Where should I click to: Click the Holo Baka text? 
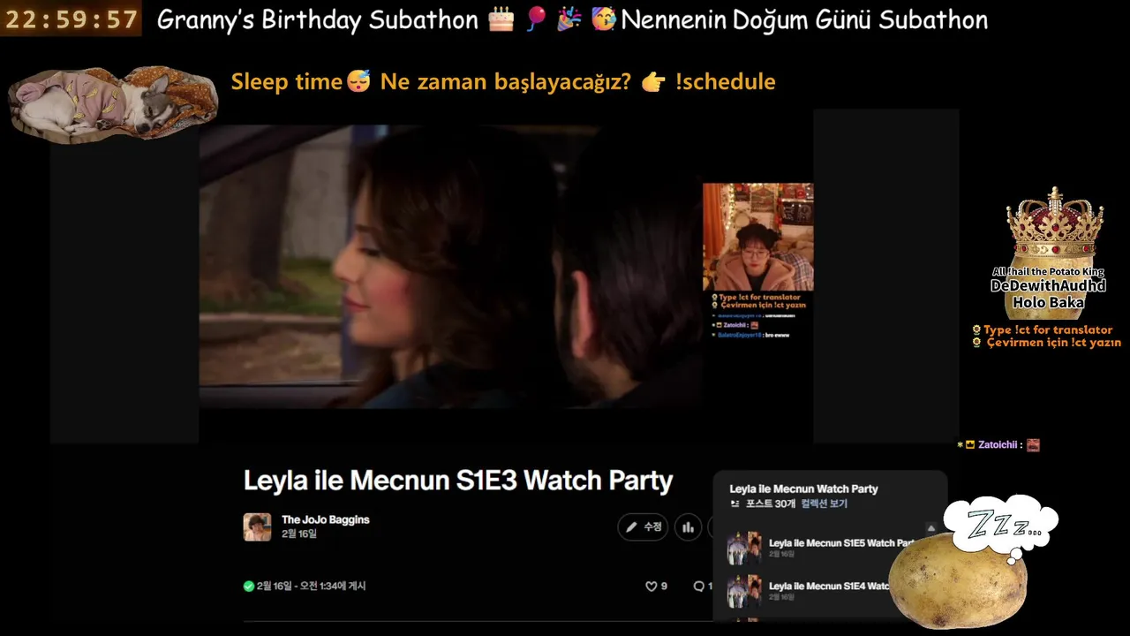pos(1048,302)
